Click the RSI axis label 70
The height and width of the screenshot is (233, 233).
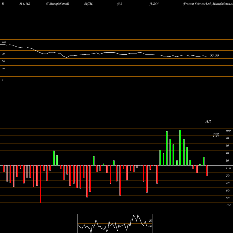[x=3, y=54]
